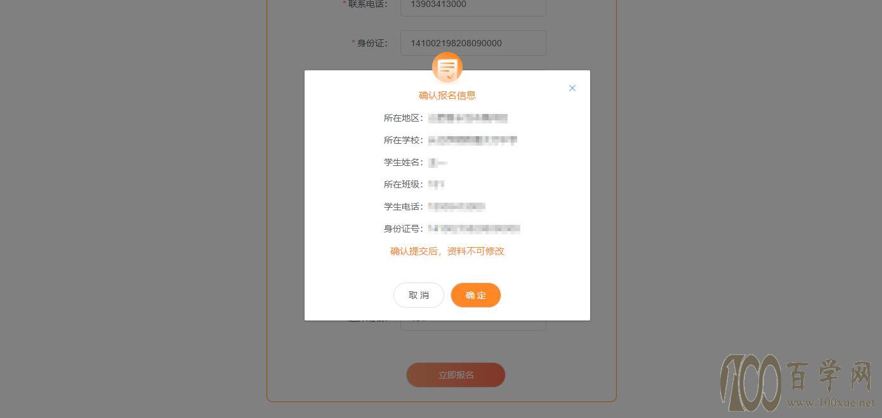Select the 所在地区 label
The width and height of the screenshot is (882, 418).
click(x=404, y=118)
